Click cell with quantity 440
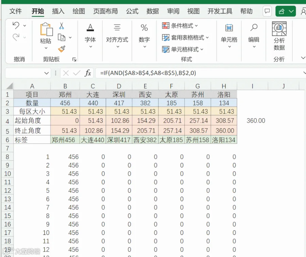Screen dimensions: 306x257 93,103
